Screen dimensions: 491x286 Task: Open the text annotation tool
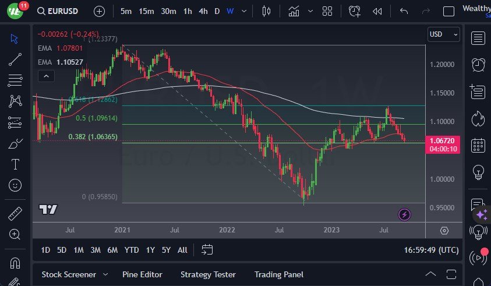15,164
